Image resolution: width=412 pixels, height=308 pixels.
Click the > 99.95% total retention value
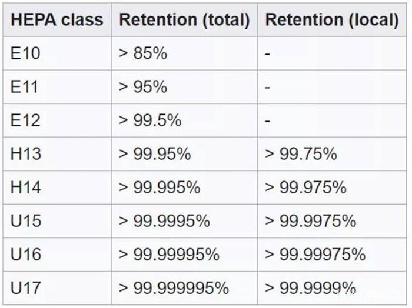154,154
